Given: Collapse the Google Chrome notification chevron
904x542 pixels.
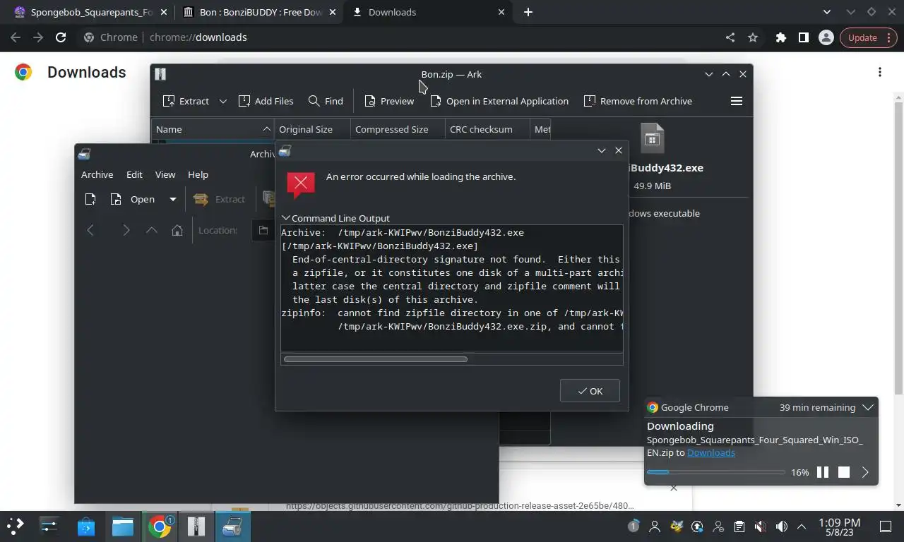Looking at the screenshot, I should click(868, 407).
